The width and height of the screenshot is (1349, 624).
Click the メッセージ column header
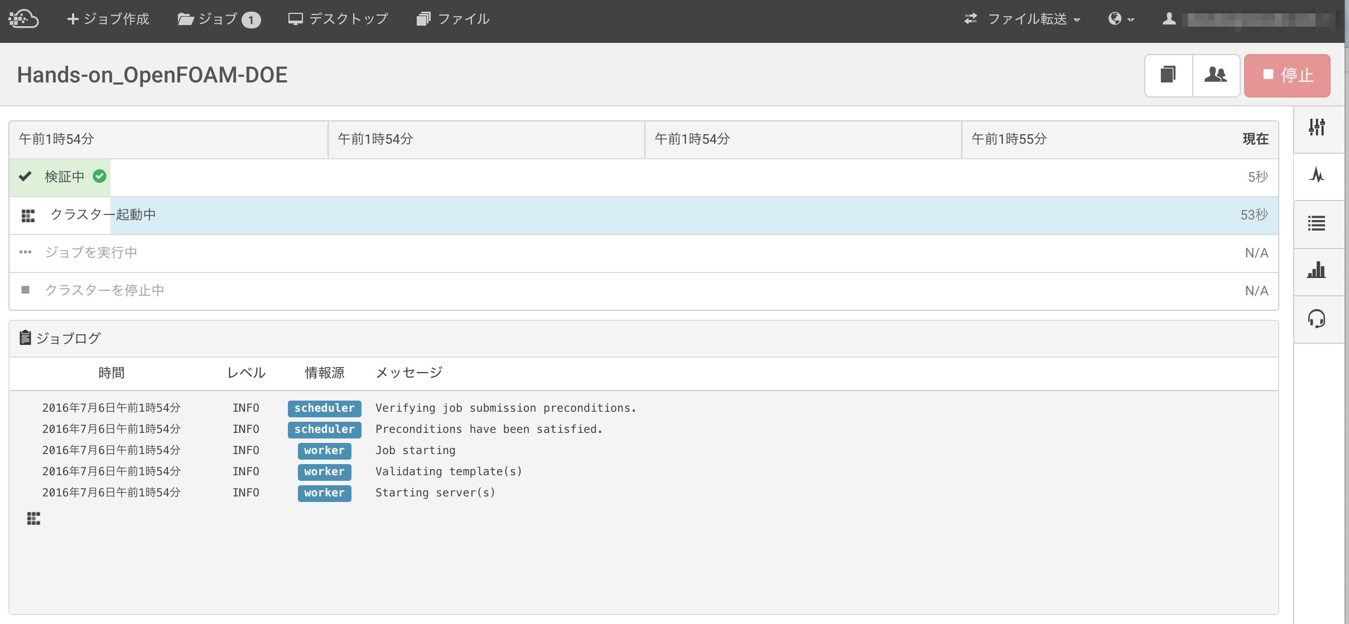coord(409,372)
